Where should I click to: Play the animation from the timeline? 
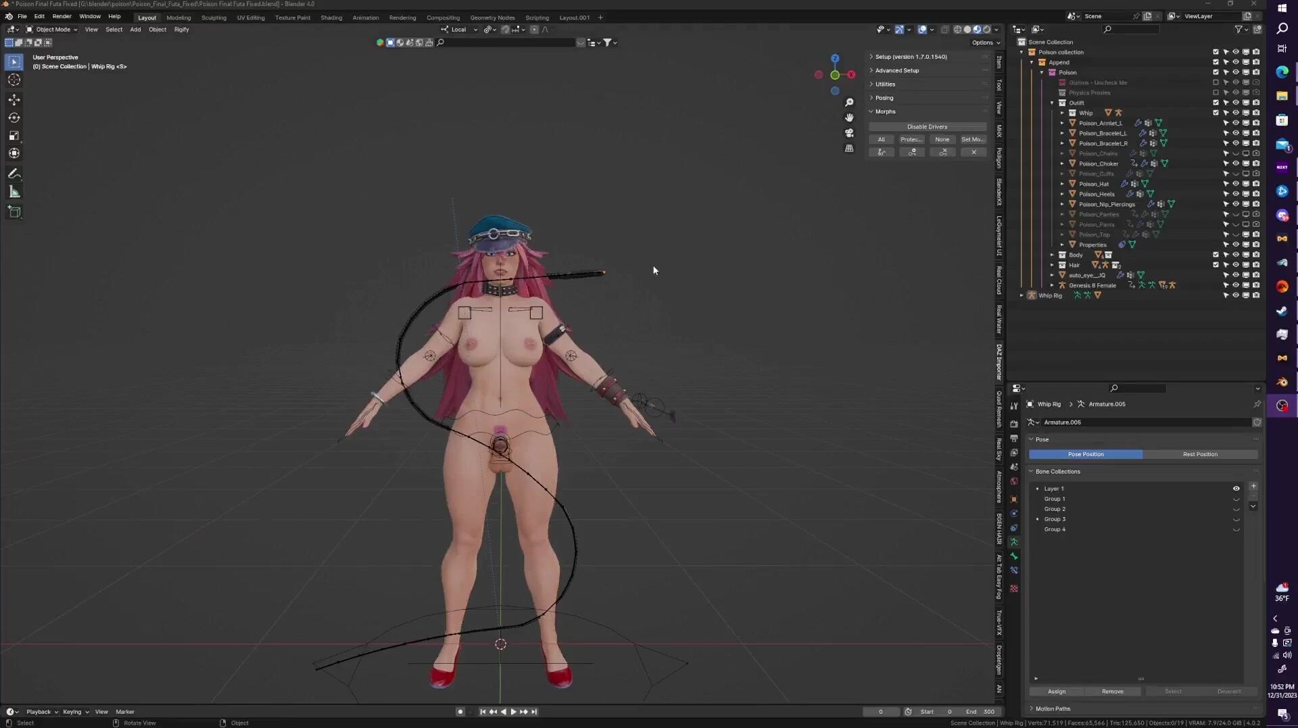[x=513, y=712]
